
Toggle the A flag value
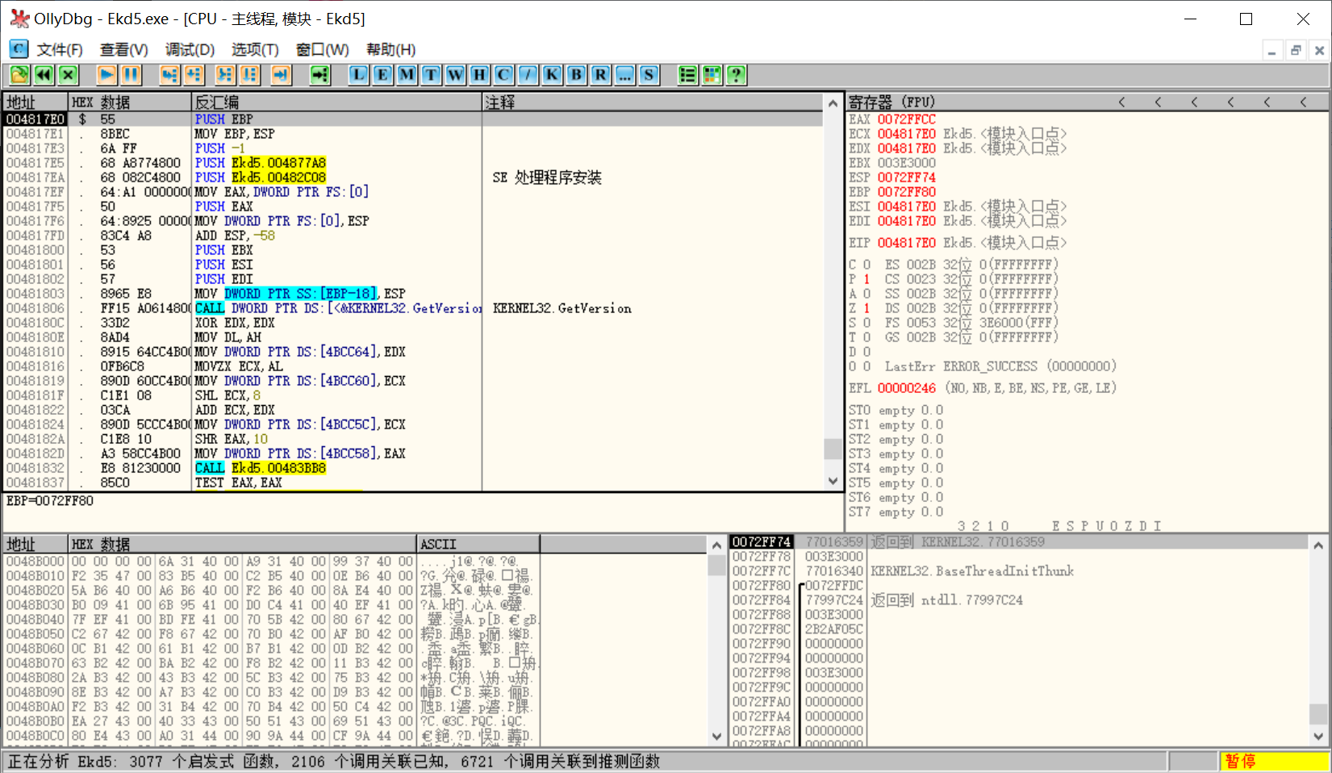pyautogui.click(x=866, y=294)
